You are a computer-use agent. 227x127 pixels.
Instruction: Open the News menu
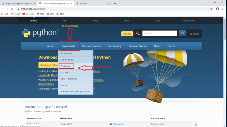(x=157, y=46)
